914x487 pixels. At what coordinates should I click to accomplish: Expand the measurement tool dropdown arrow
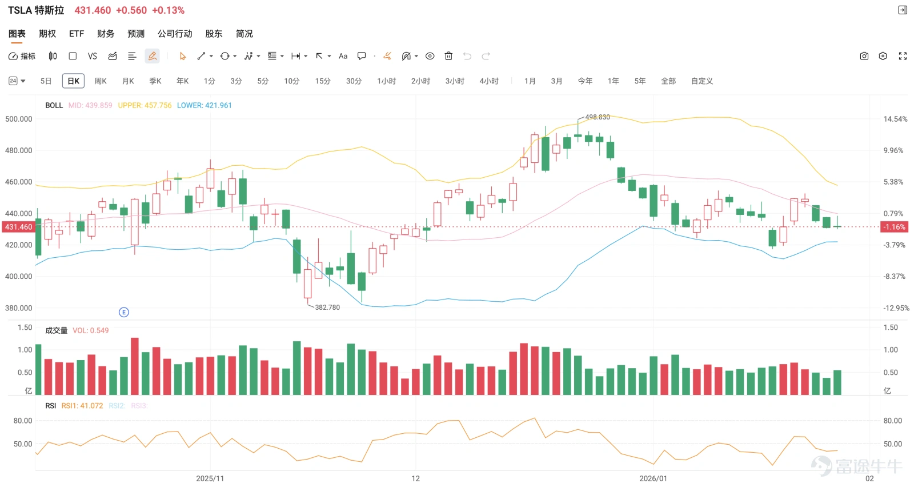(x=306, y=56)
